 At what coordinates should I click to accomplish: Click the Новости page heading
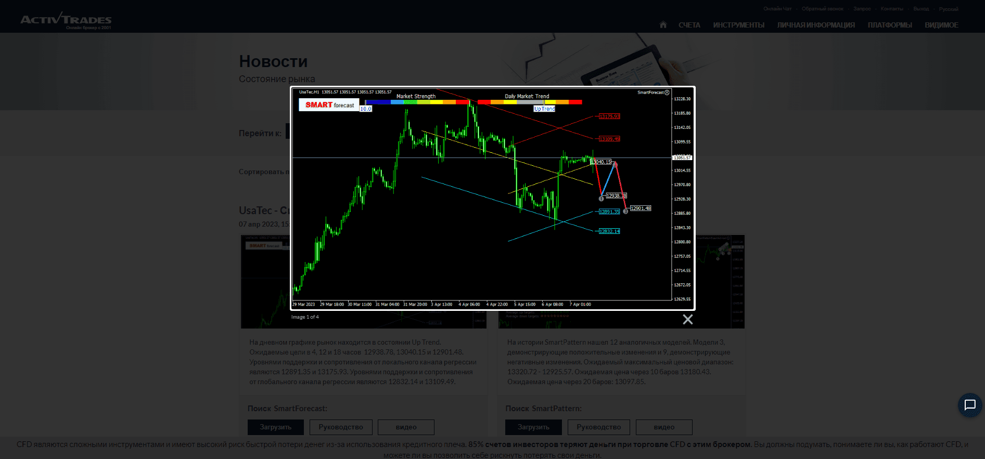pyautogui.click(x=273, y=61)
